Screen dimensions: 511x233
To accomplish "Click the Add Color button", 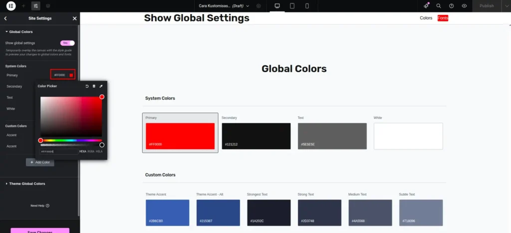I will coord(40,162).
